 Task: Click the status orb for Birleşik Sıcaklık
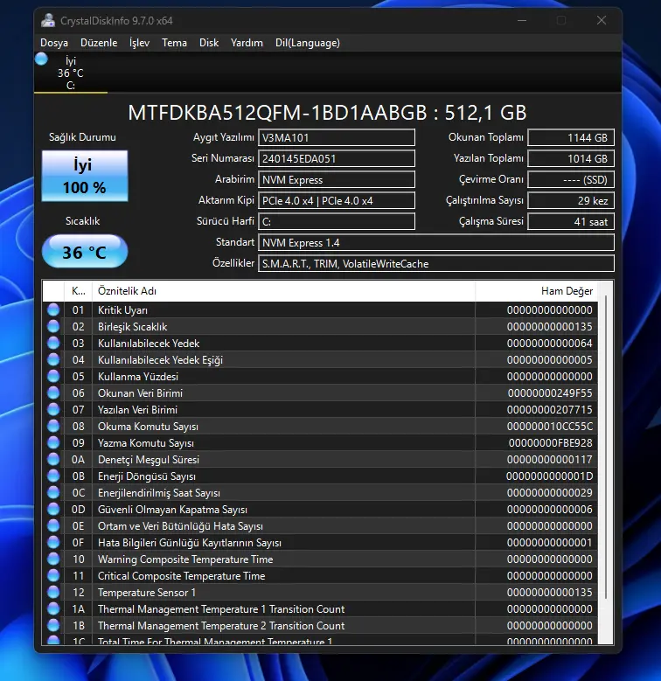pos(53,326)
